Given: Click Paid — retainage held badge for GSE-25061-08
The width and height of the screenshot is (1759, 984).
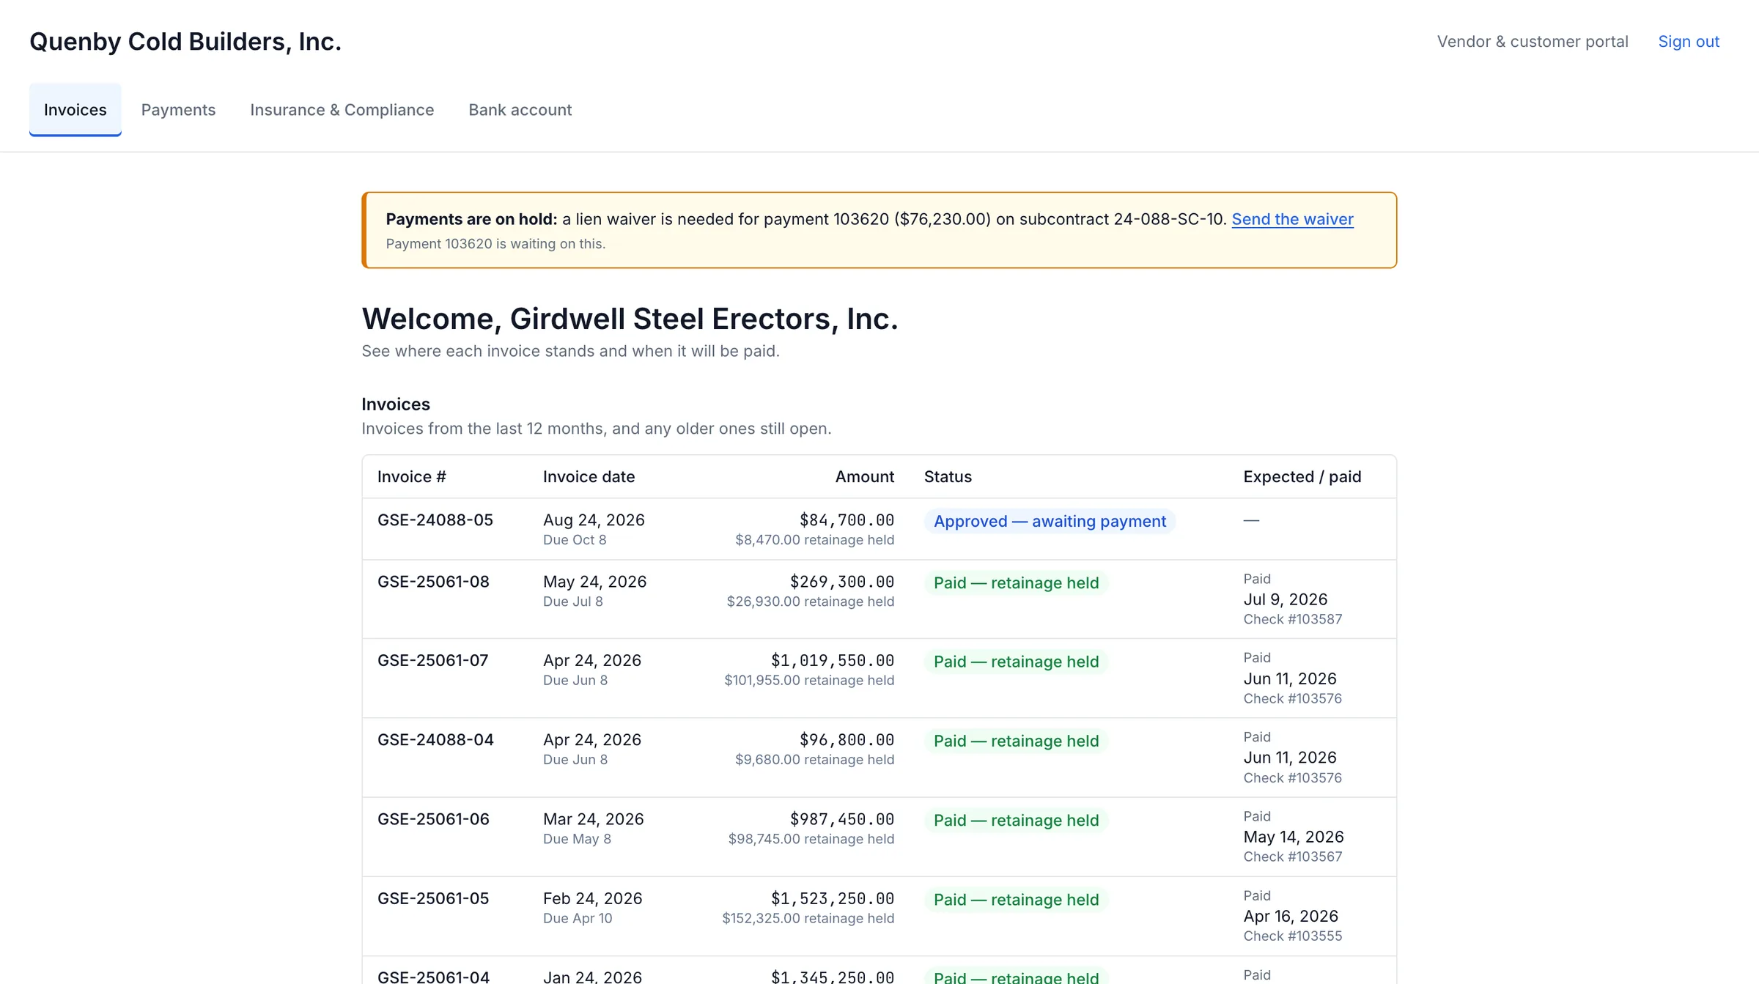Looking at the screenshot, I should point(1016,583).
